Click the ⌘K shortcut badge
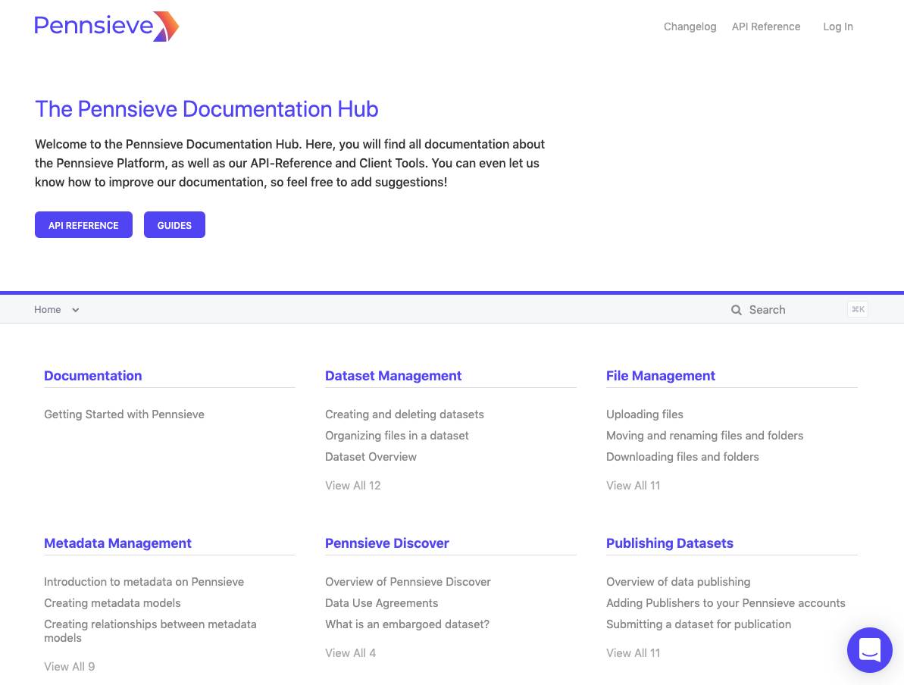Screen dimensions: 904x685 coord(858,310)
